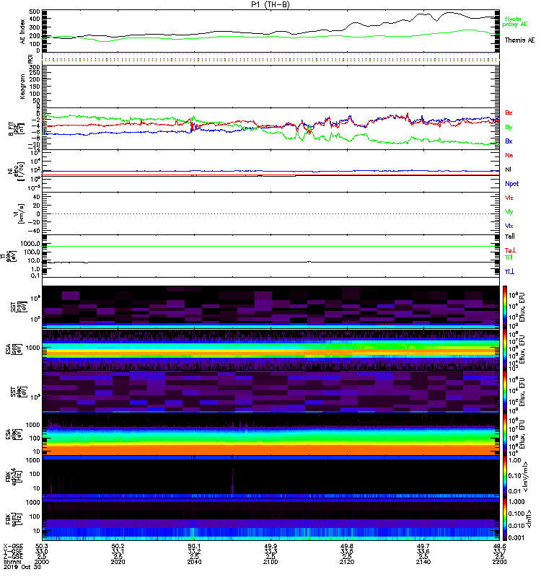Click the "2020" time tick label

118,562
